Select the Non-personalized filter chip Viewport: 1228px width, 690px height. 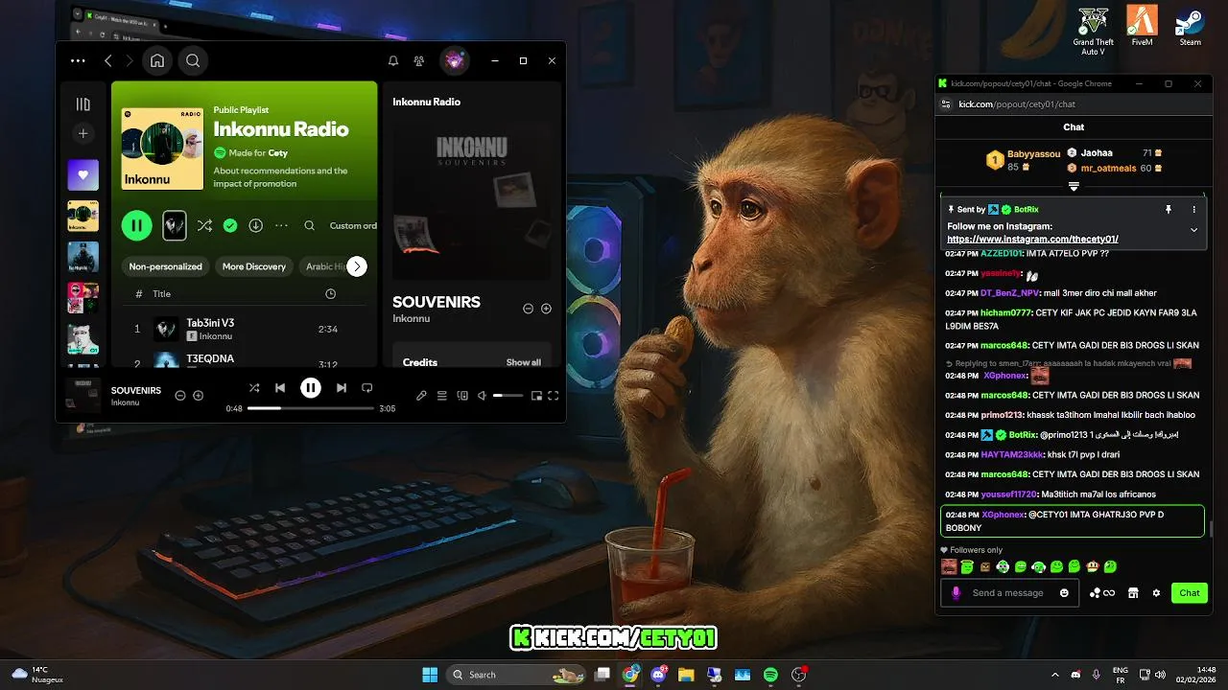pos(166,266)
